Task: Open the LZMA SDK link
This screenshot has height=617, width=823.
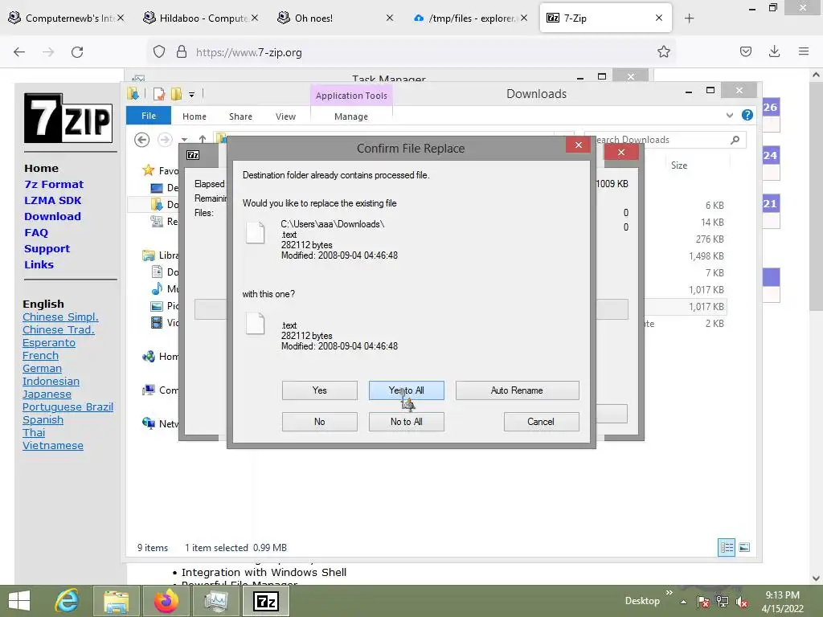Action: click(x=52, y=200)
